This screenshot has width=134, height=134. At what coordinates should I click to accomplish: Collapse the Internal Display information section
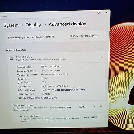point(101,56)
